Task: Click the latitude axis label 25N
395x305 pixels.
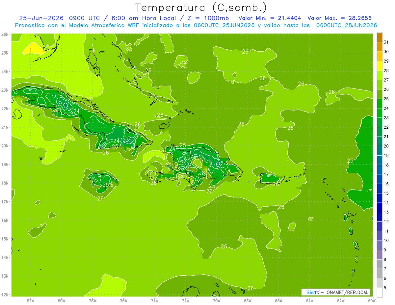Action: point(5,53)
